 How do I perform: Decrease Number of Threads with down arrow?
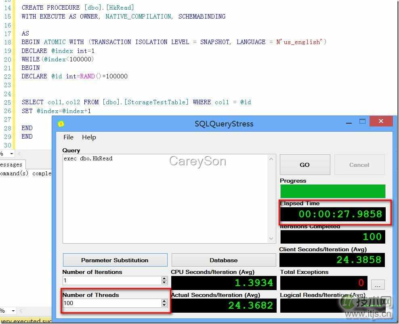164,305
